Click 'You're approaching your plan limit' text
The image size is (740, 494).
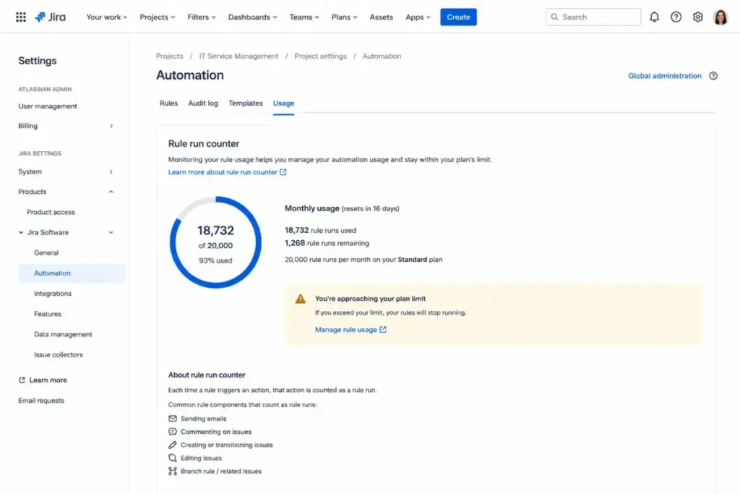pos(370,299)
